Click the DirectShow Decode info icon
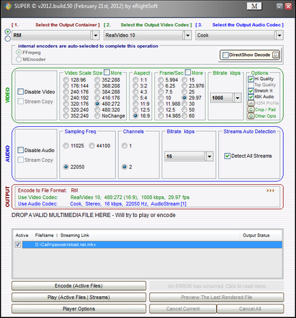The image size is (296, 318). click(x=276, y=55)
